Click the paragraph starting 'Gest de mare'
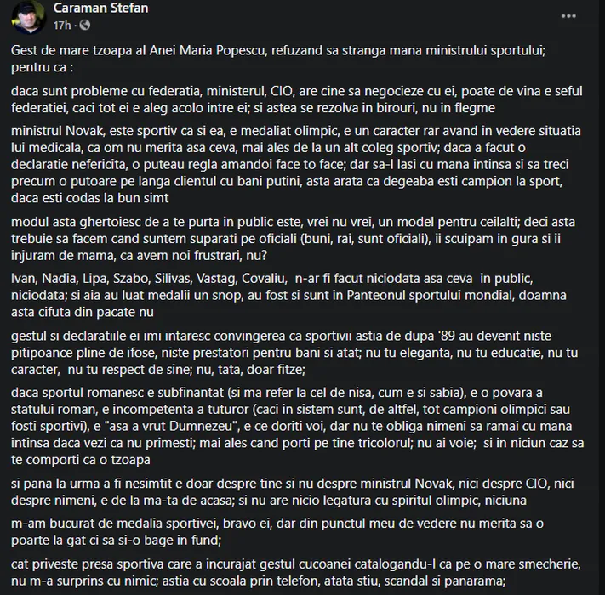The image size is (605, 595). coord(278,59)
